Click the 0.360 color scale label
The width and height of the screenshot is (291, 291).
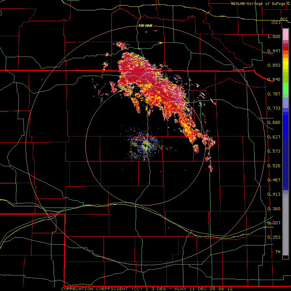click(x=274, y=209)
